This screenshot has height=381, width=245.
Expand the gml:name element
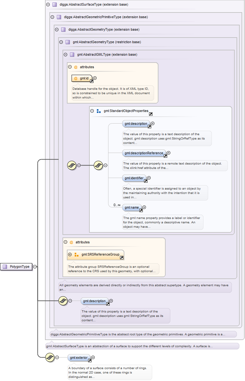(144, 207)
